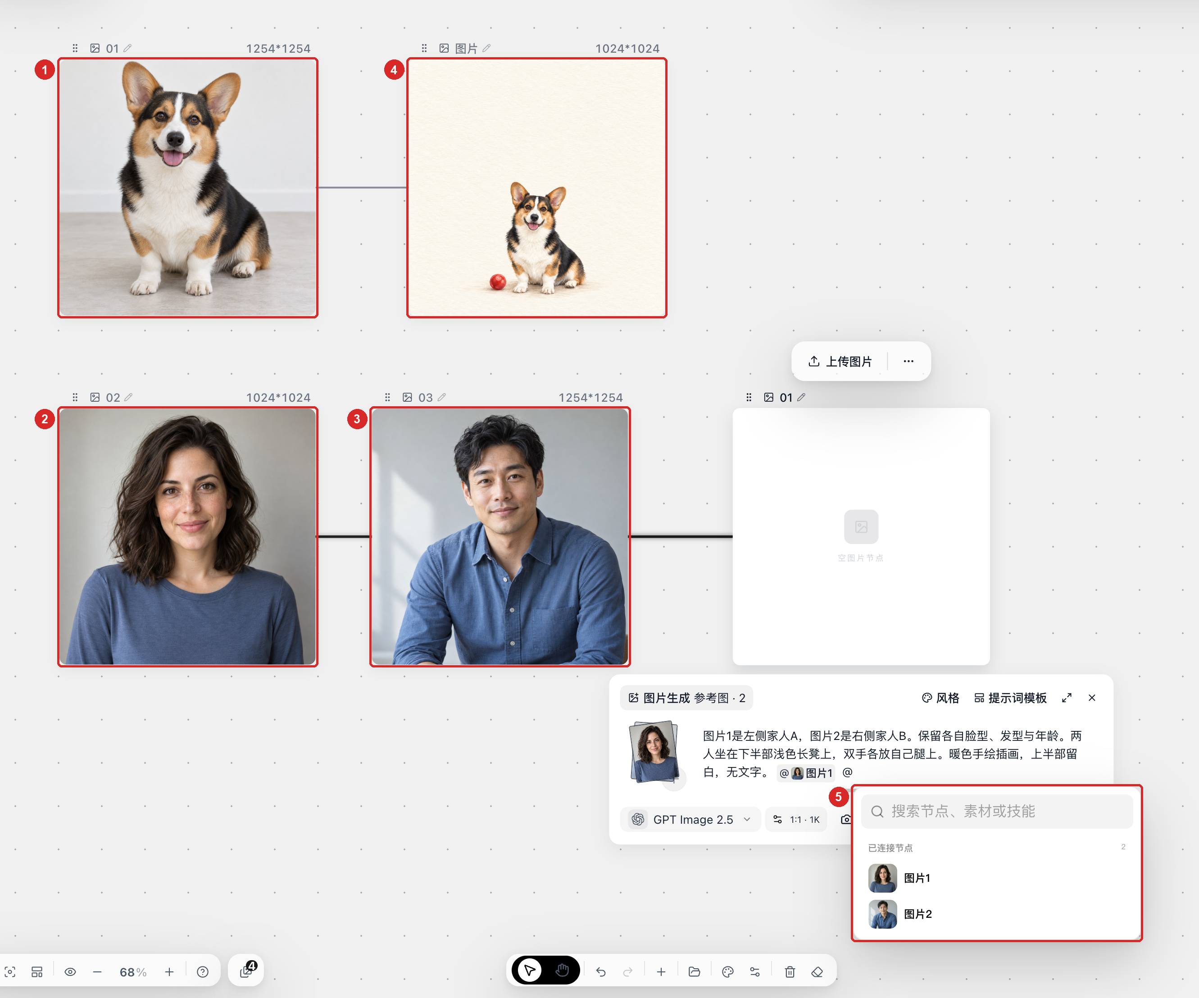This screenshot has height=998, width=1199.
Task: Click the redo arrow icon
Action: pos(628,972)
